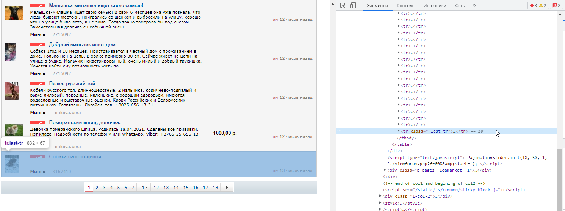Go to page 17 in pagination
This screenshot has height=211, width=565.
[205, 188]
